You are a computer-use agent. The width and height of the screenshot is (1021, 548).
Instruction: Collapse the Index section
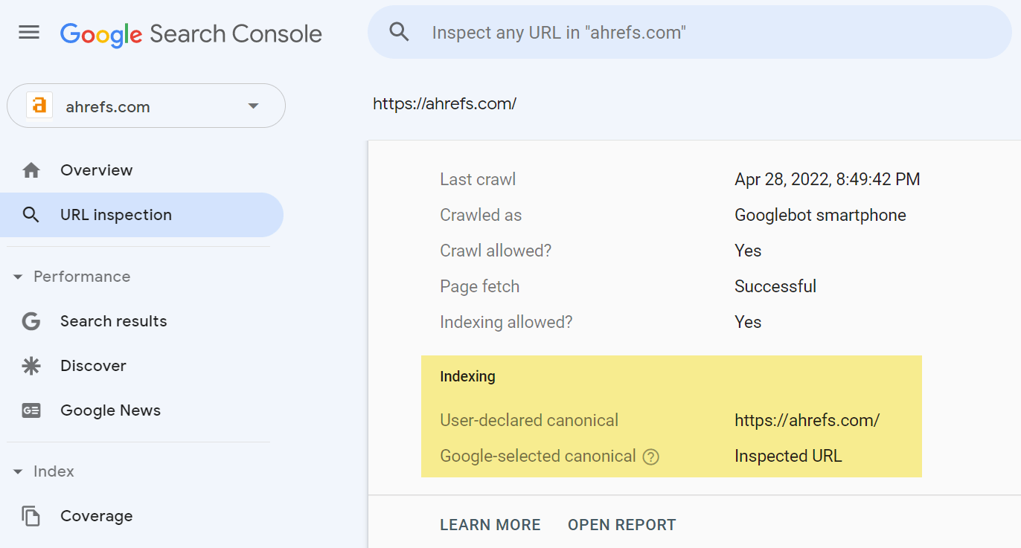tap(16, 471)
